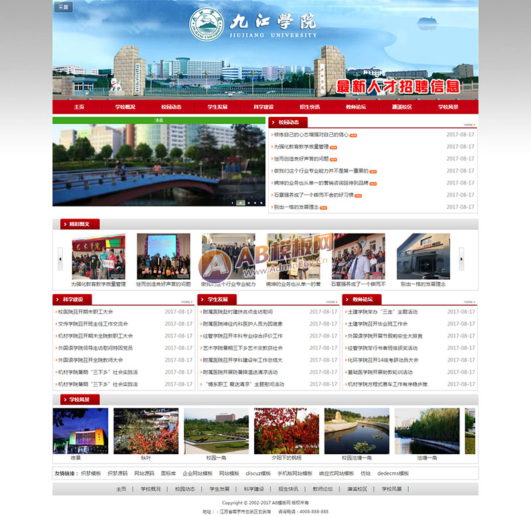This screenshot has width=531, height=516.
Task: Open 招生快讯 in the red navigation bar
Action: [x=309, y=107]
